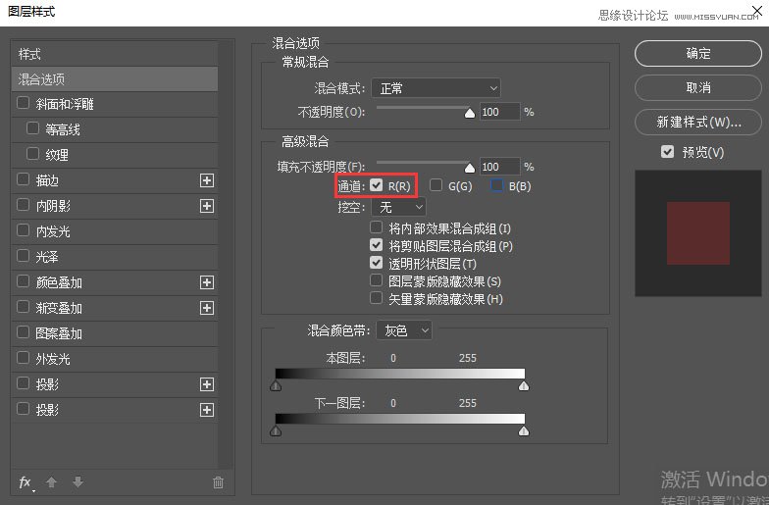Open the 内发光 style row
This screenshot has width=769, height=505.
[x=115, y=231]
